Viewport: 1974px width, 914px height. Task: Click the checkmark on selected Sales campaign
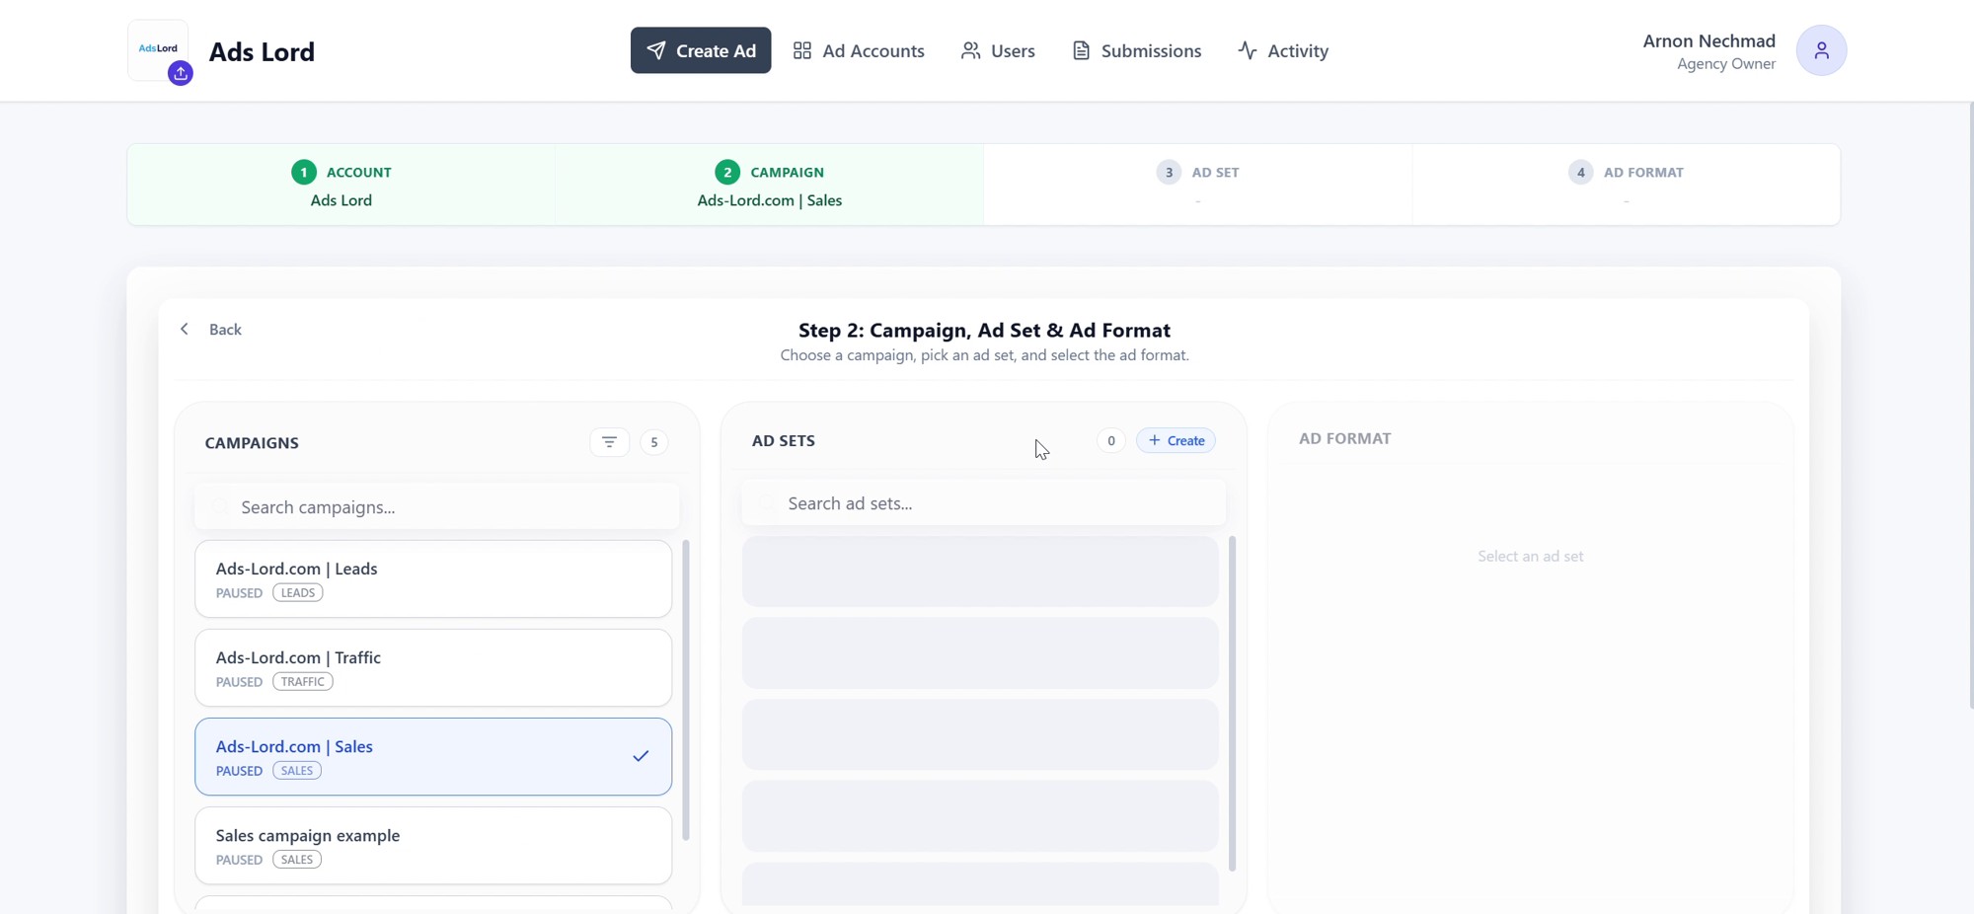point(641,756)
